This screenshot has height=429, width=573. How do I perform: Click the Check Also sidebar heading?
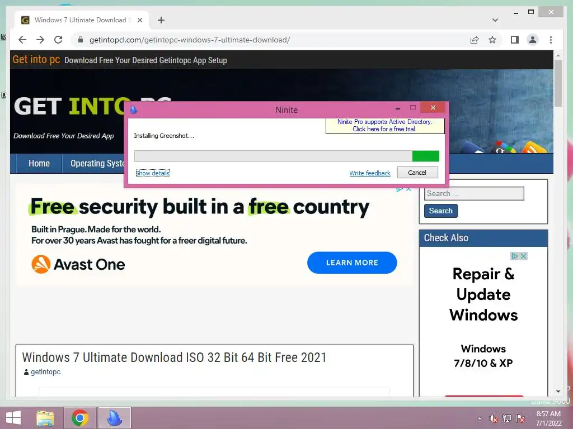point(446,238)
